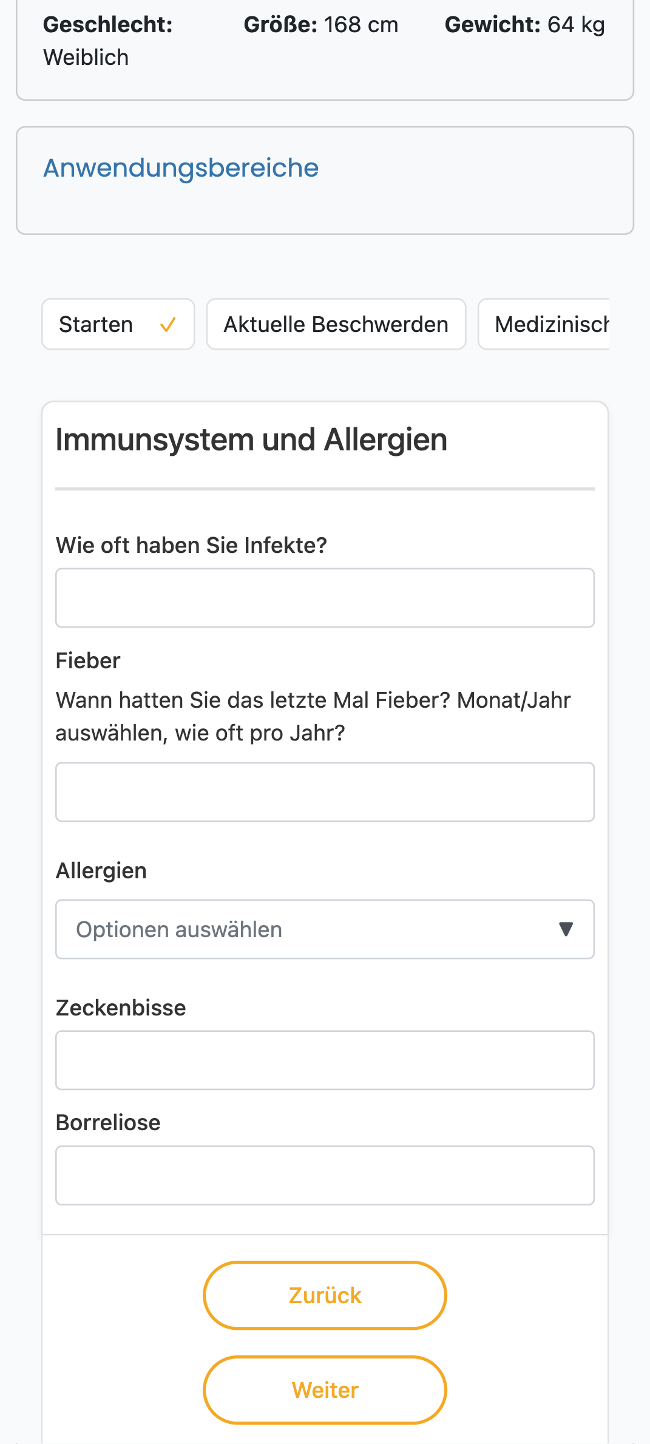The height and width of the screenshot is (1444, 650).
Task: Activate the Borreliose input field
Action: [325, 1176]
